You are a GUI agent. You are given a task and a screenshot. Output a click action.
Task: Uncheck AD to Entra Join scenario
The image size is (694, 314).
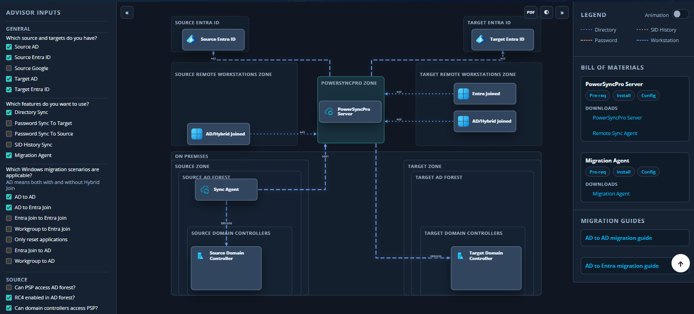click(x=9, y=207)
